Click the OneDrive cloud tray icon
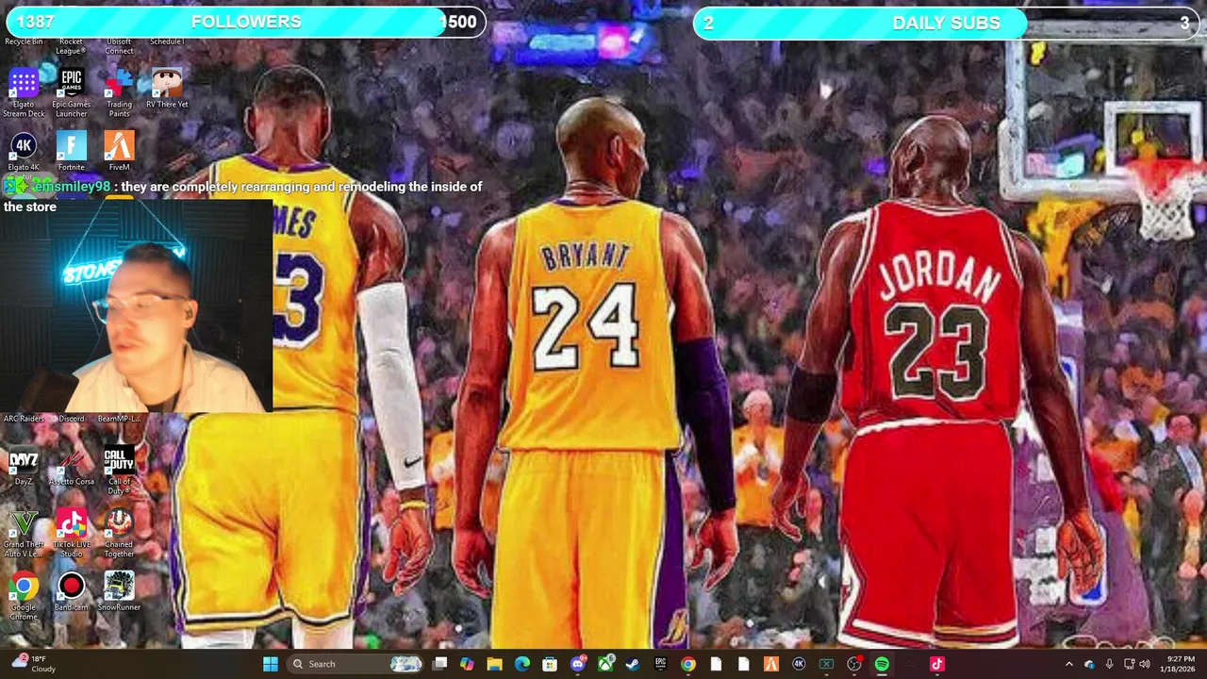Viewport: 1207px width, 679px height. click(x=1090, y=664)
